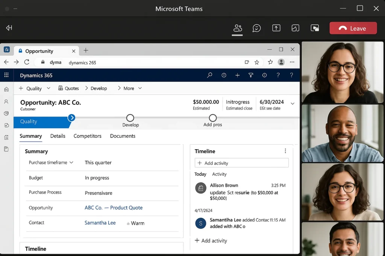Click the 6/30/2024 date in header

click(272, 102)
